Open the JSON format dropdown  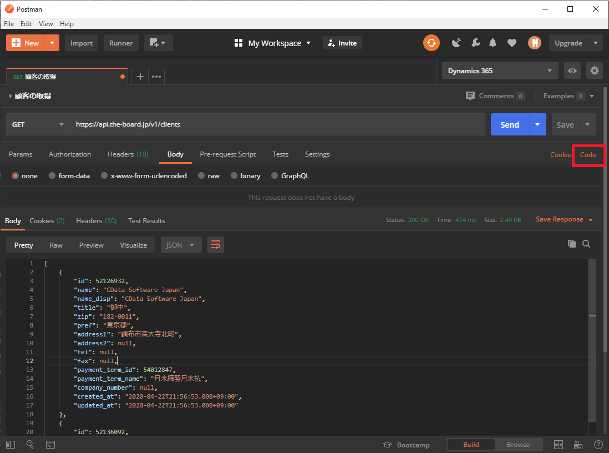[181, 245]
